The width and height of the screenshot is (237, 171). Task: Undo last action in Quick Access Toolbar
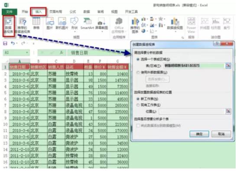13,43
